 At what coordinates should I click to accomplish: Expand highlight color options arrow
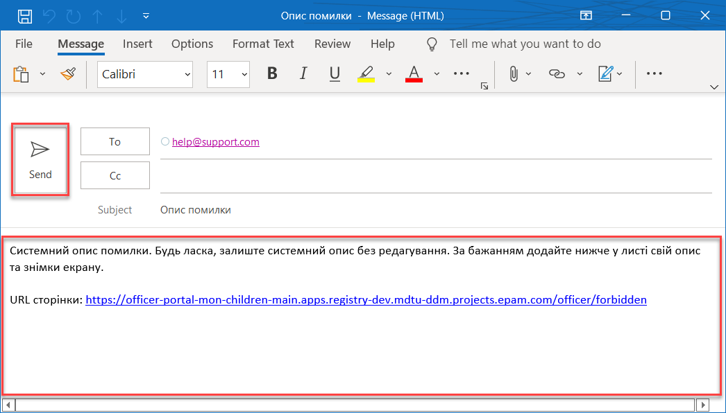coord(389,74)
